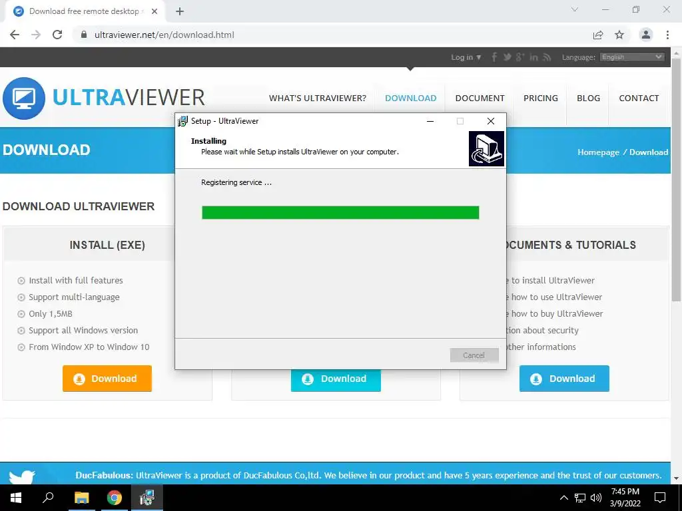
Task: Click the network tray icon
Action: tap(580, 498)
